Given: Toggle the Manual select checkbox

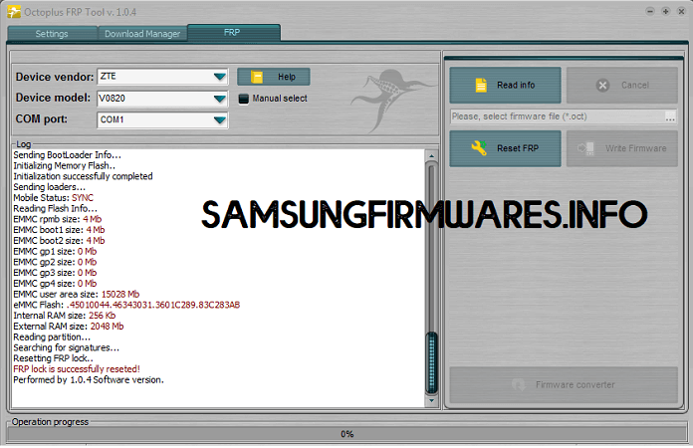Looking at the screenshot, I should coord(244,99).
